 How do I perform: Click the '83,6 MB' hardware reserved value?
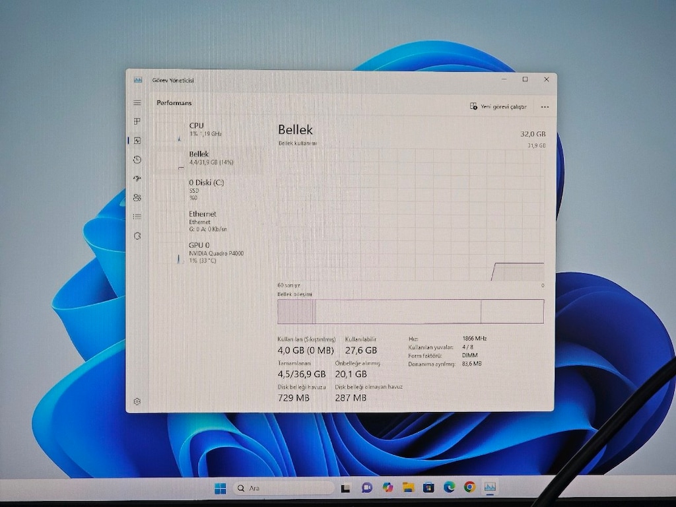[x=471, y=364]
